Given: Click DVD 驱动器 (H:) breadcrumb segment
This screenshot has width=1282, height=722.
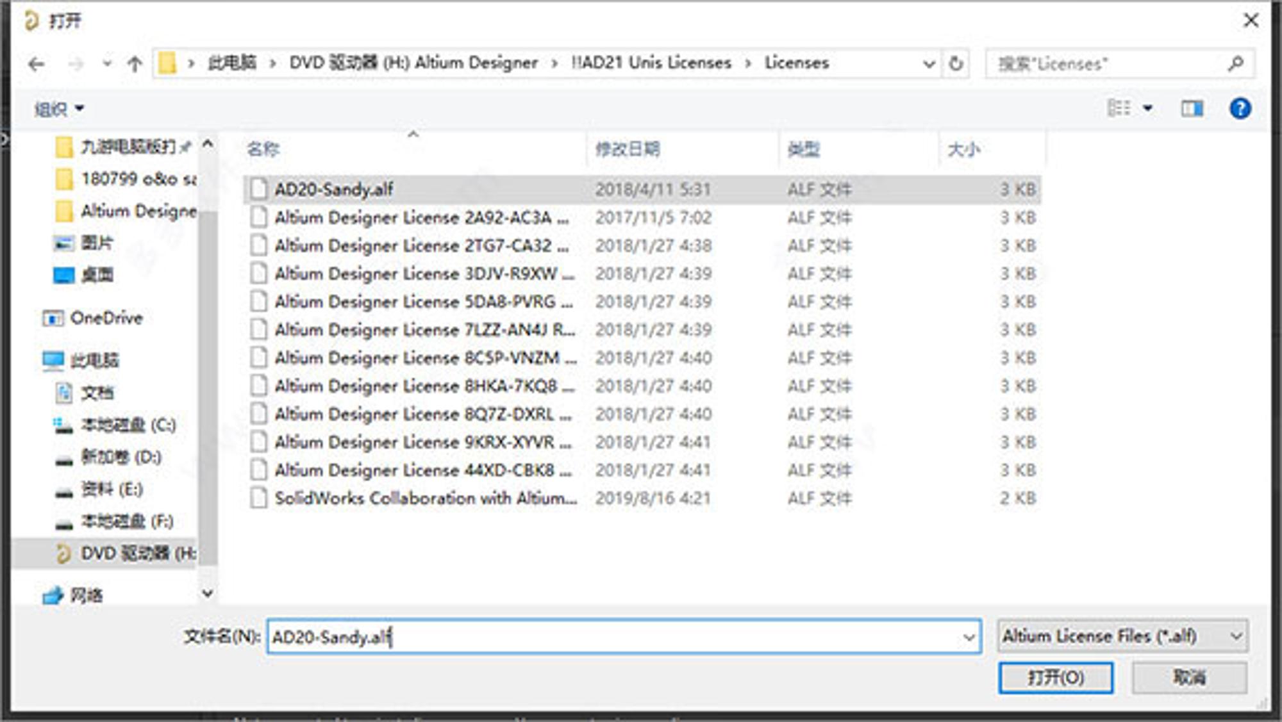Looking at the screenshot, I should pyautogui.click(x=413, y=63).
